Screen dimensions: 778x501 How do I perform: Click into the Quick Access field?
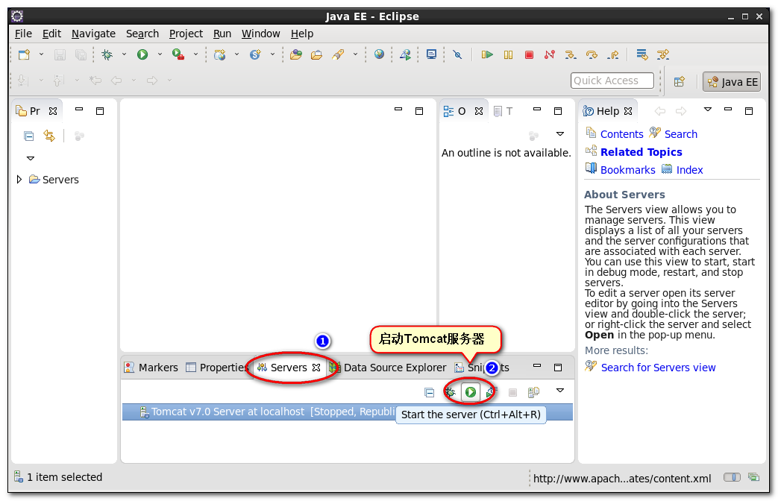(612, 81)
